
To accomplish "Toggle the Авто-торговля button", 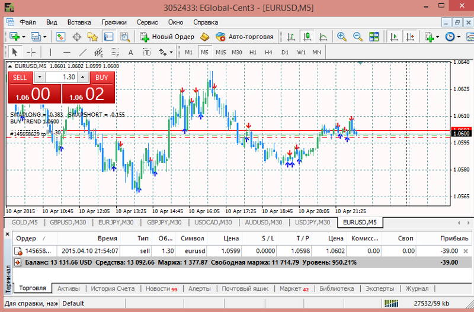I will coord(244,37).
